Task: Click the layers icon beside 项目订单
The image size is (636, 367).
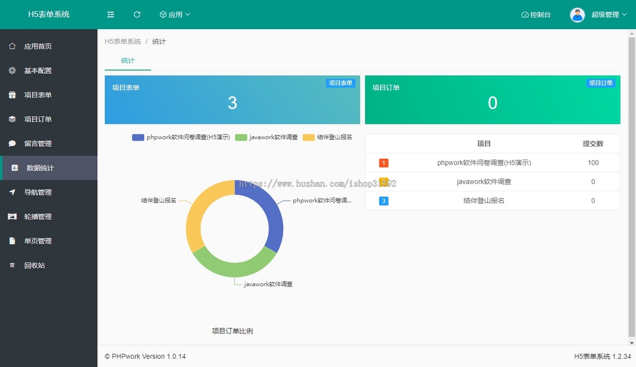Action: point(12,119)
